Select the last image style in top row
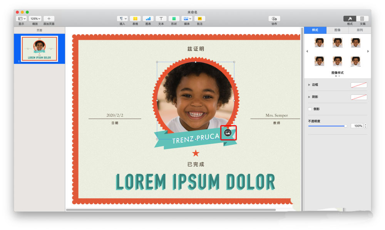The height and width of the screenshot is (230, 385). click(355, 43)
